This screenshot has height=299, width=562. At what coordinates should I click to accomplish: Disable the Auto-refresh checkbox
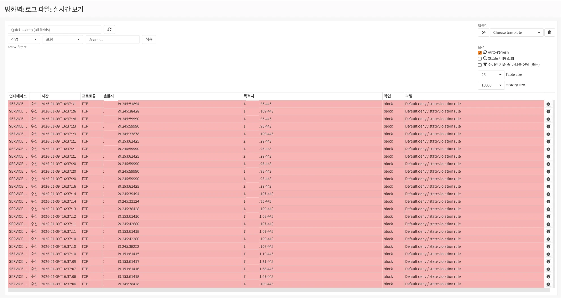pos(480,53)
